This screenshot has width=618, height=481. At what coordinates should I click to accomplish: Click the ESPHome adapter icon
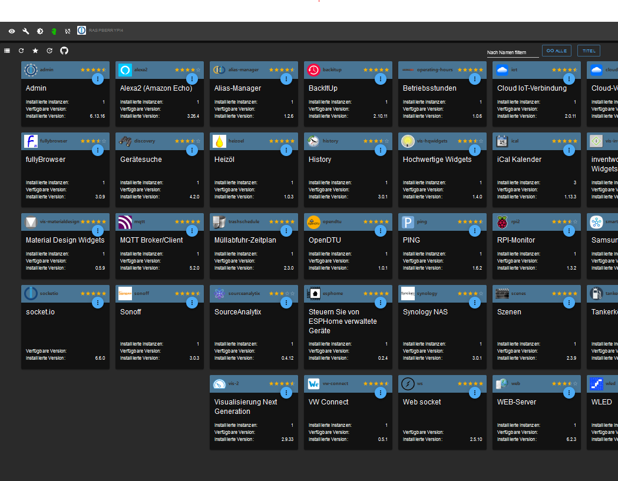[x=314, y=293]
